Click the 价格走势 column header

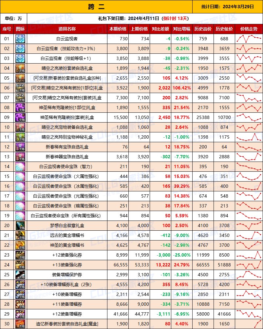[x=249, y=29]
